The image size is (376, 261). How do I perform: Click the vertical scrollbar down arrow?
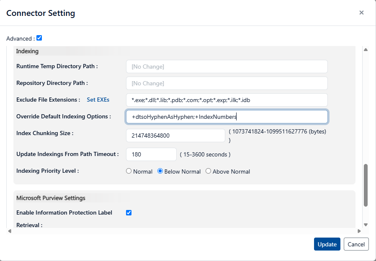point(366,225)
